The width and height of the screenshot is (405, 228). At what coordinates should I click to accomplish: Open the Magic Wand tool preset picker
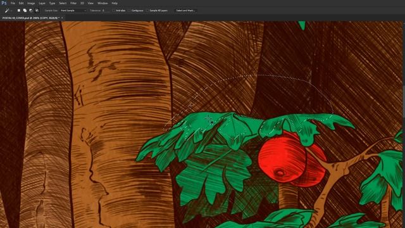(7, 11)
